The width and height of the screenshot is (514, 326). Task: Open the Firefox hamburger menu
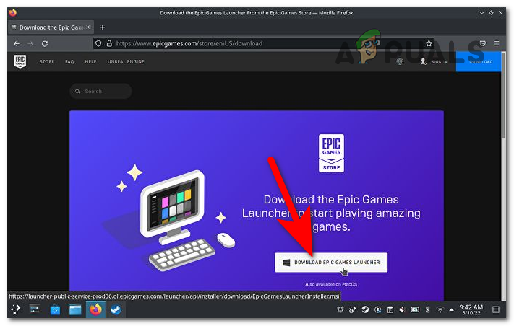[x=497, y=43]
